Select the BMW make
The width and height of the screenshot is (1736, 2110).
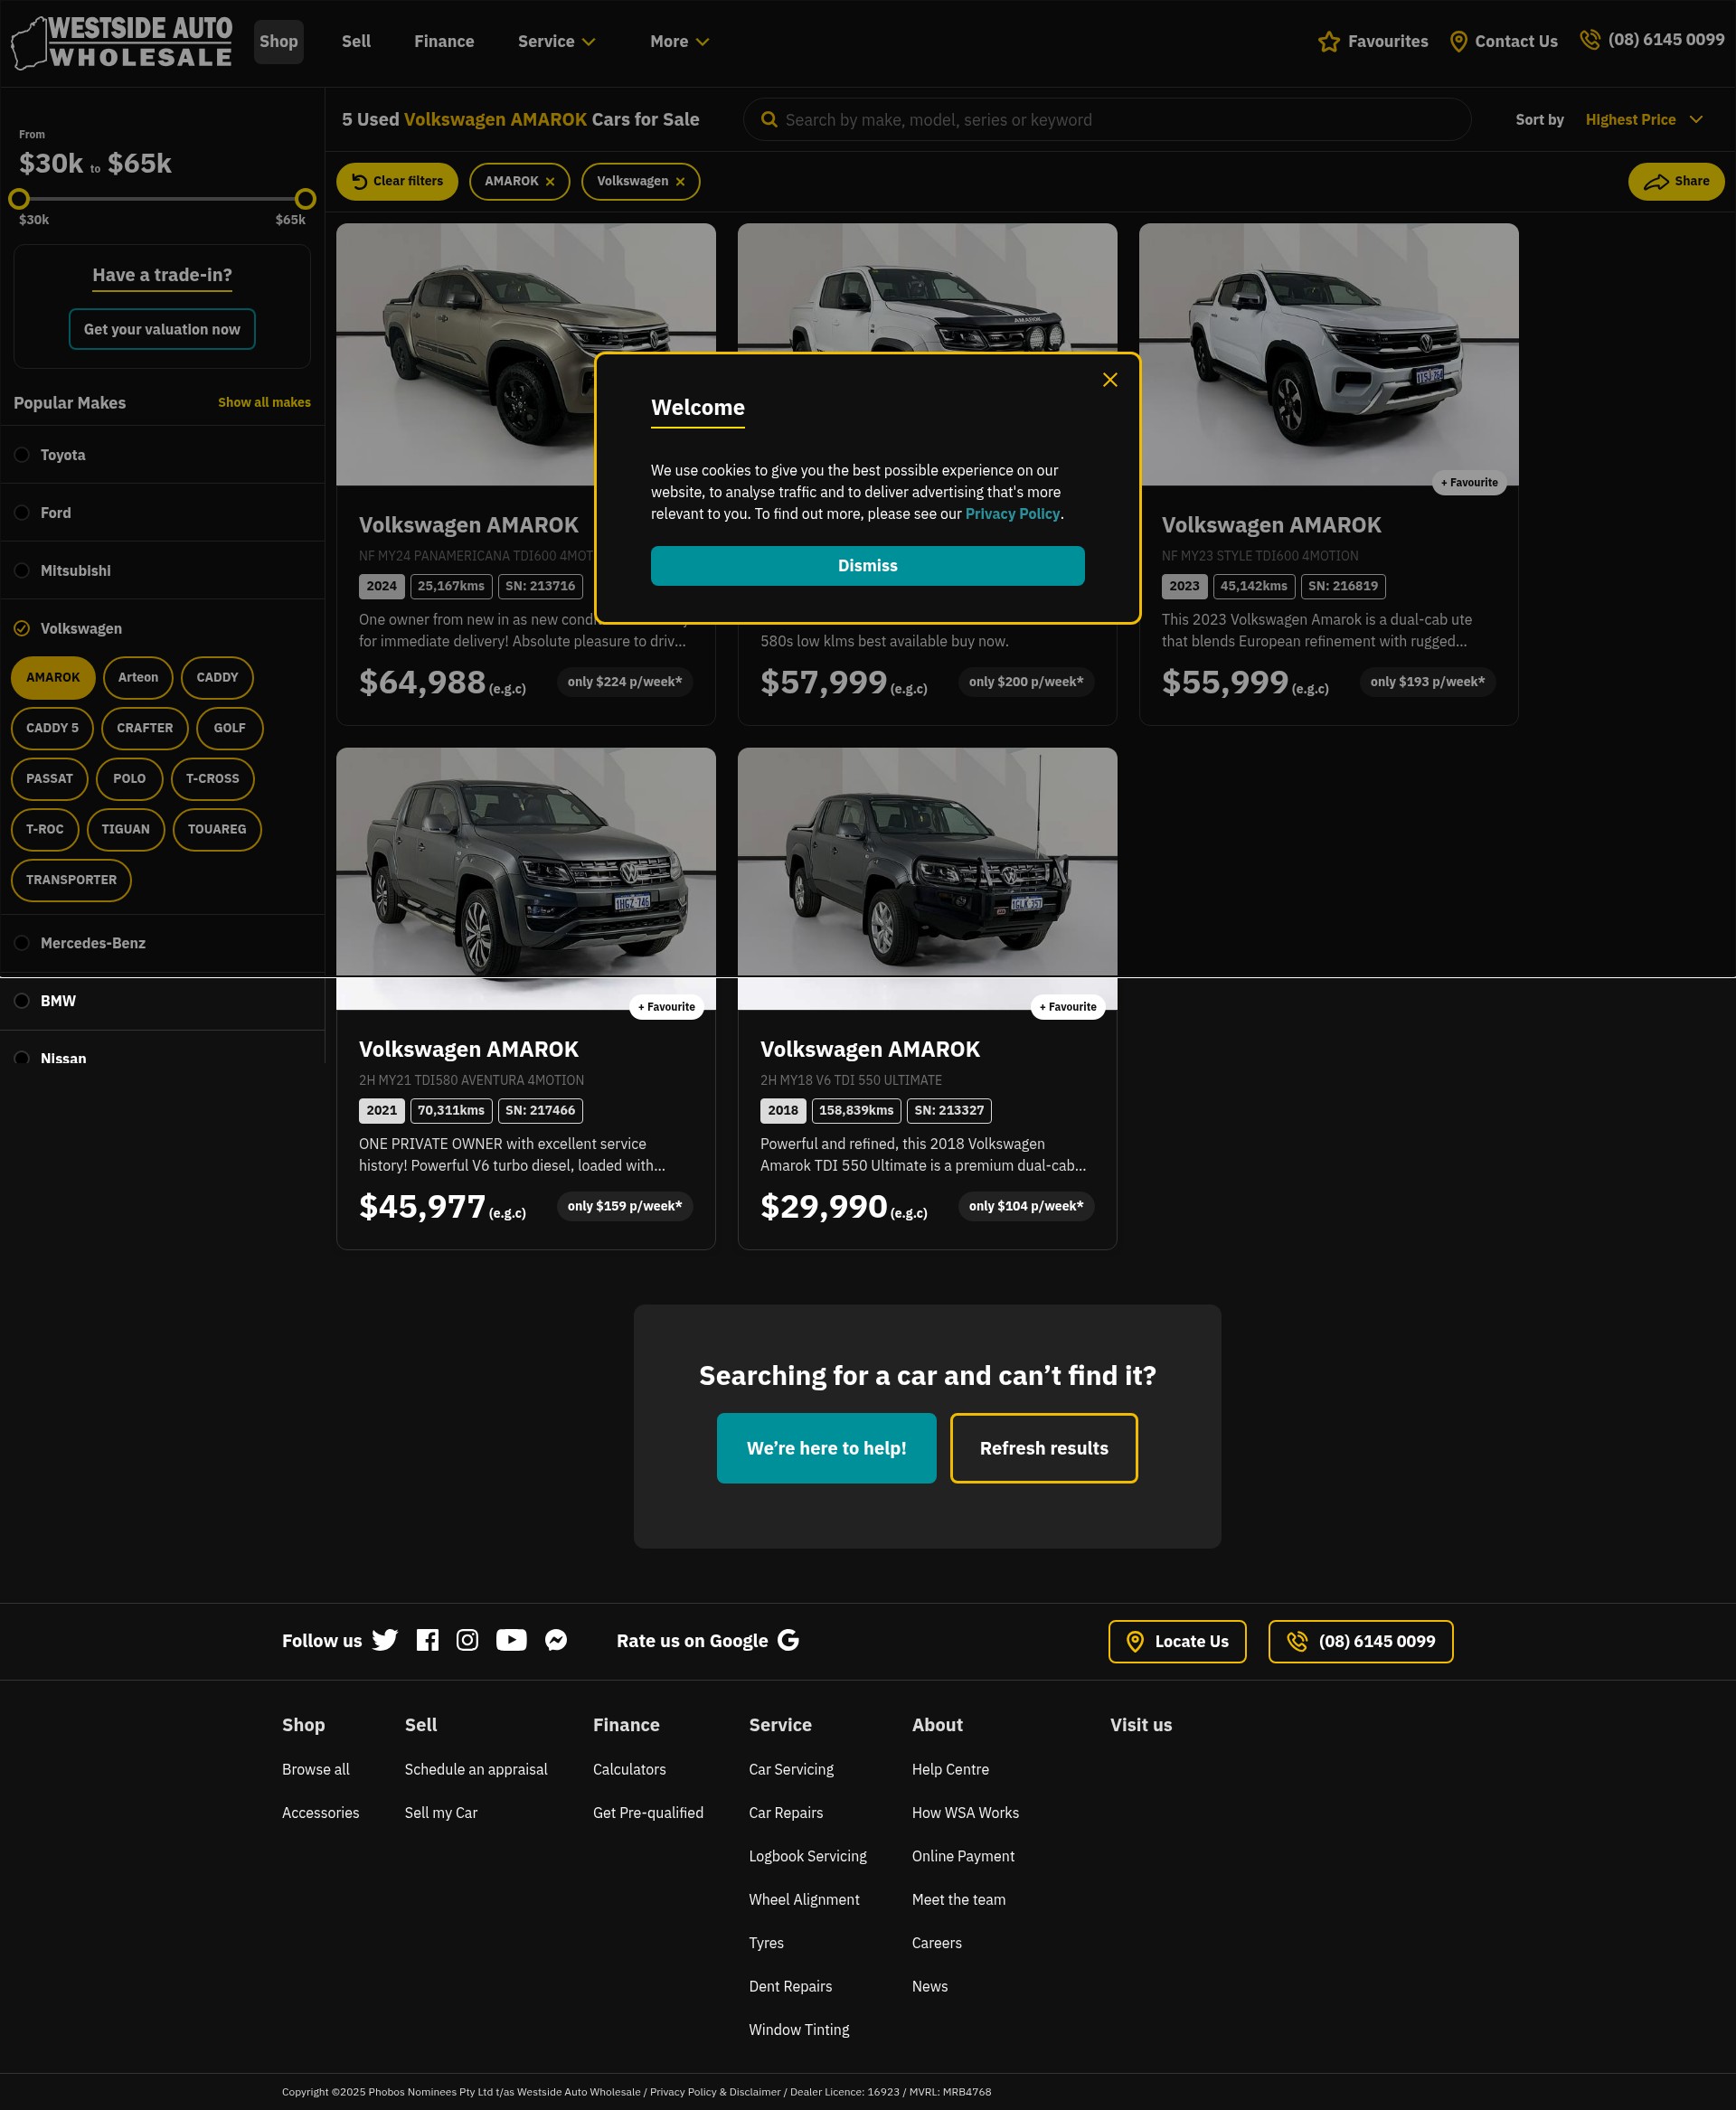coord(162,1001)
